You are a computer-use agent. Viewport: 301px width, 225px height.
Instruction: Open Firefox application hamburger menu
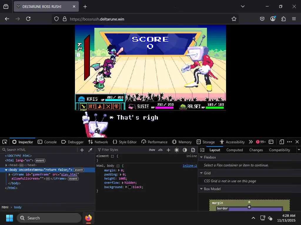tap(294, 19)
